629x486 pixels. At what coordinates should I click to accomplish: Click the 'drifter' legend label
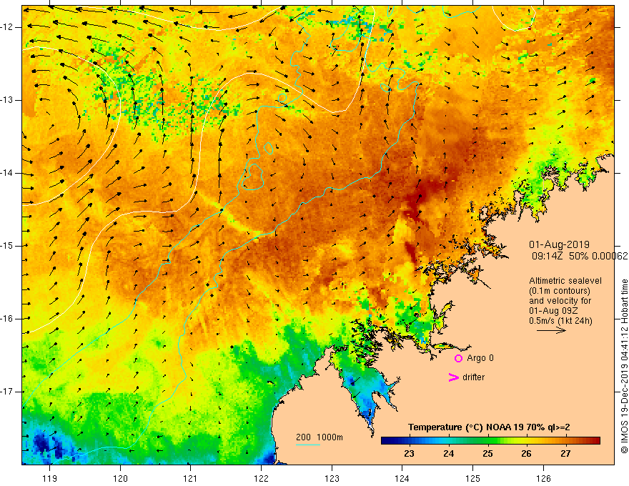473,377
